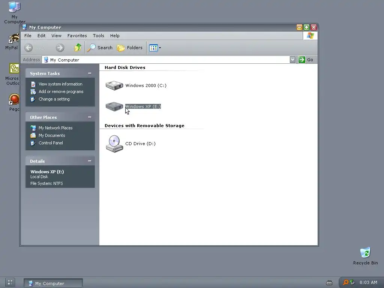Minimize the My Computer window
Screen dimensions: 384x288
299,27
